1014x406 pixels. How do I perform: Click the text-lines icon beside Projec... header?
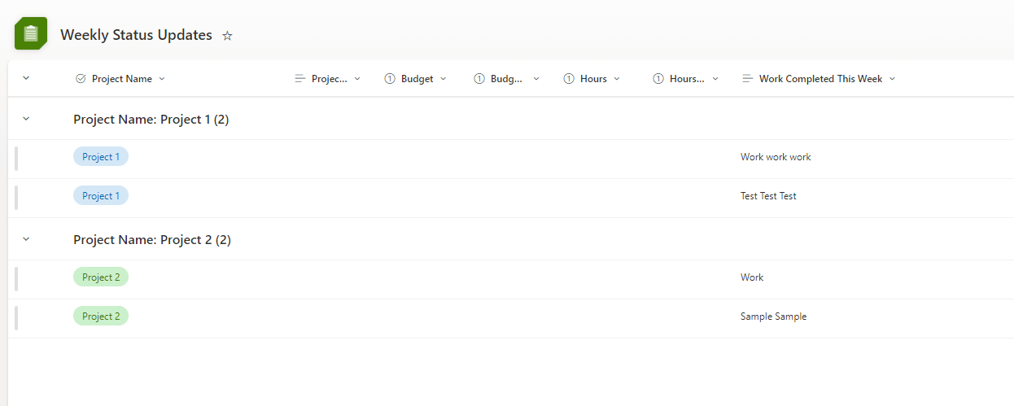[300, 79]
